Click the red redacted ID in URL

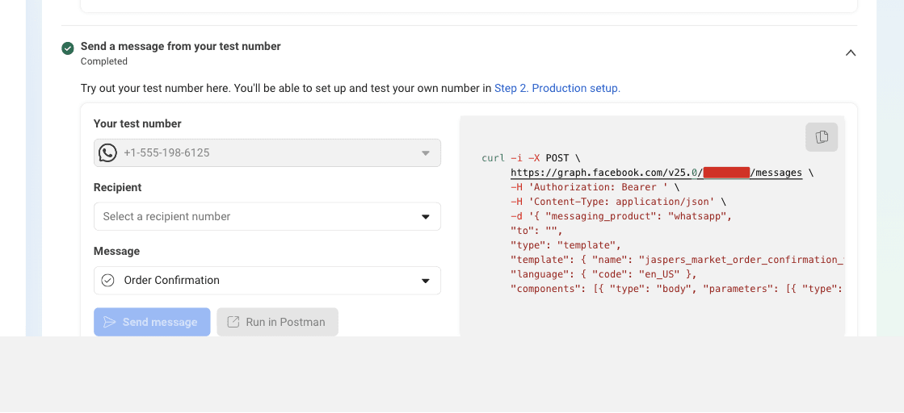coord(726,173)
